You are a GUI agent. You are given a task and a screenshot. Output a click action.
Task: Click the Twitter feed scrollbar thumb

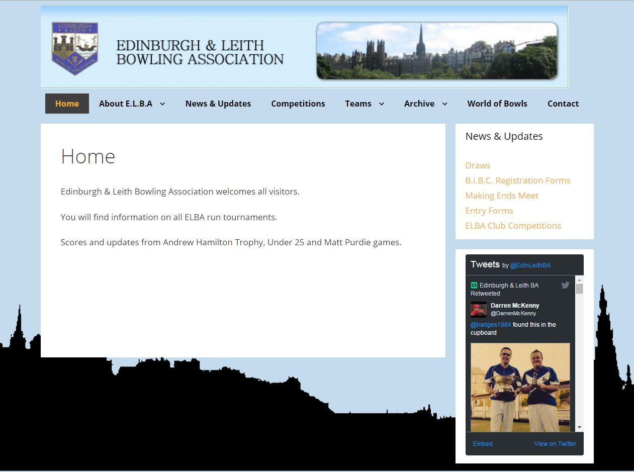click(x=579, y=289)
